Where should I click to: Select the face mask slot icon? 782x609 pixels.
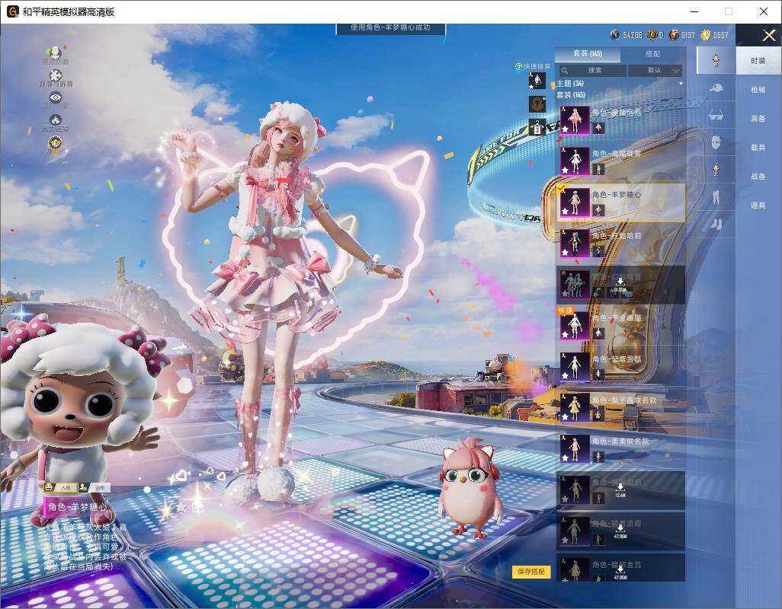[x=716, y=142]
